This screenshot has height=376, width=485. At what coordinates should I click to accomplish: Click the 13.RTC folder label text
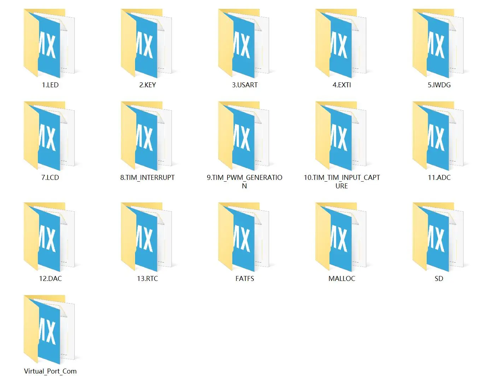point(147,278)
